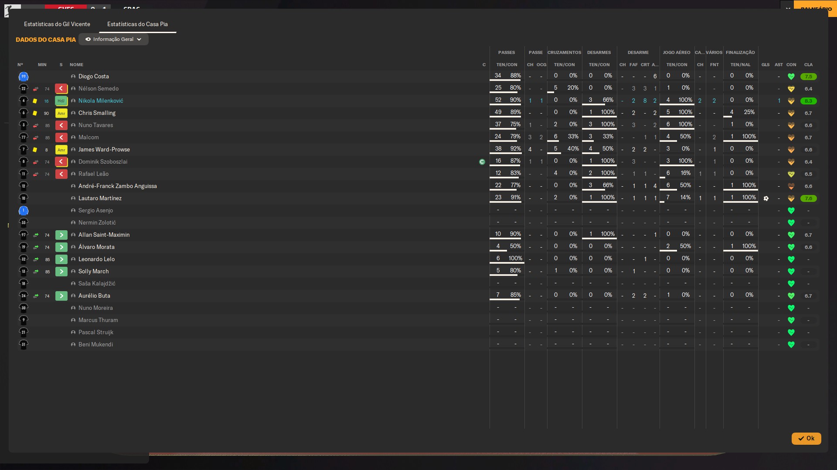
Task: Click the red substituted-off icon for Malcom
Action: click(61, 138)
